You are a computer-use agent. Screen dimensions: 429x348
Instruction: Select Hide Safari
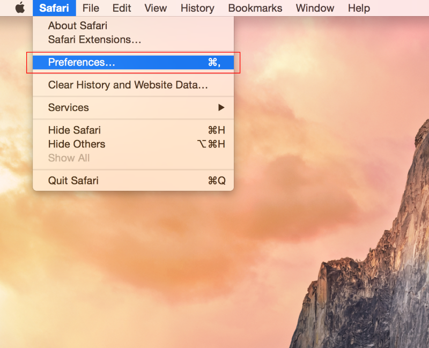click(133, 130)
